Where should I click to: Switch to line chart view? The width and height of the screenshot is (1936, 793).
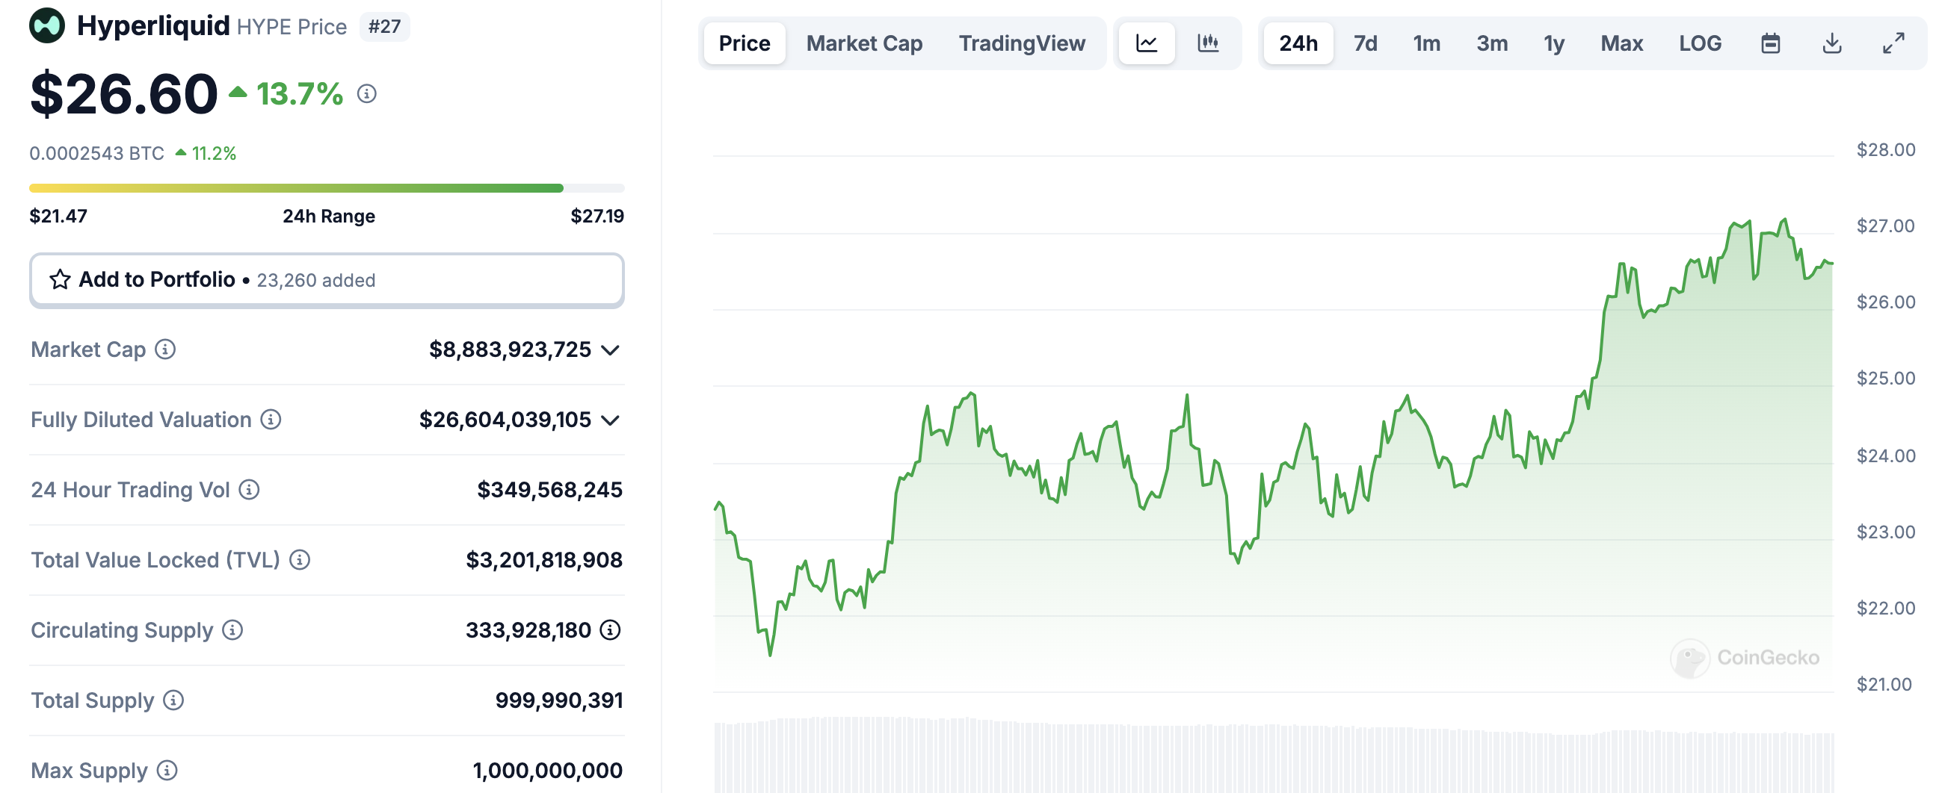[1146, 43]
